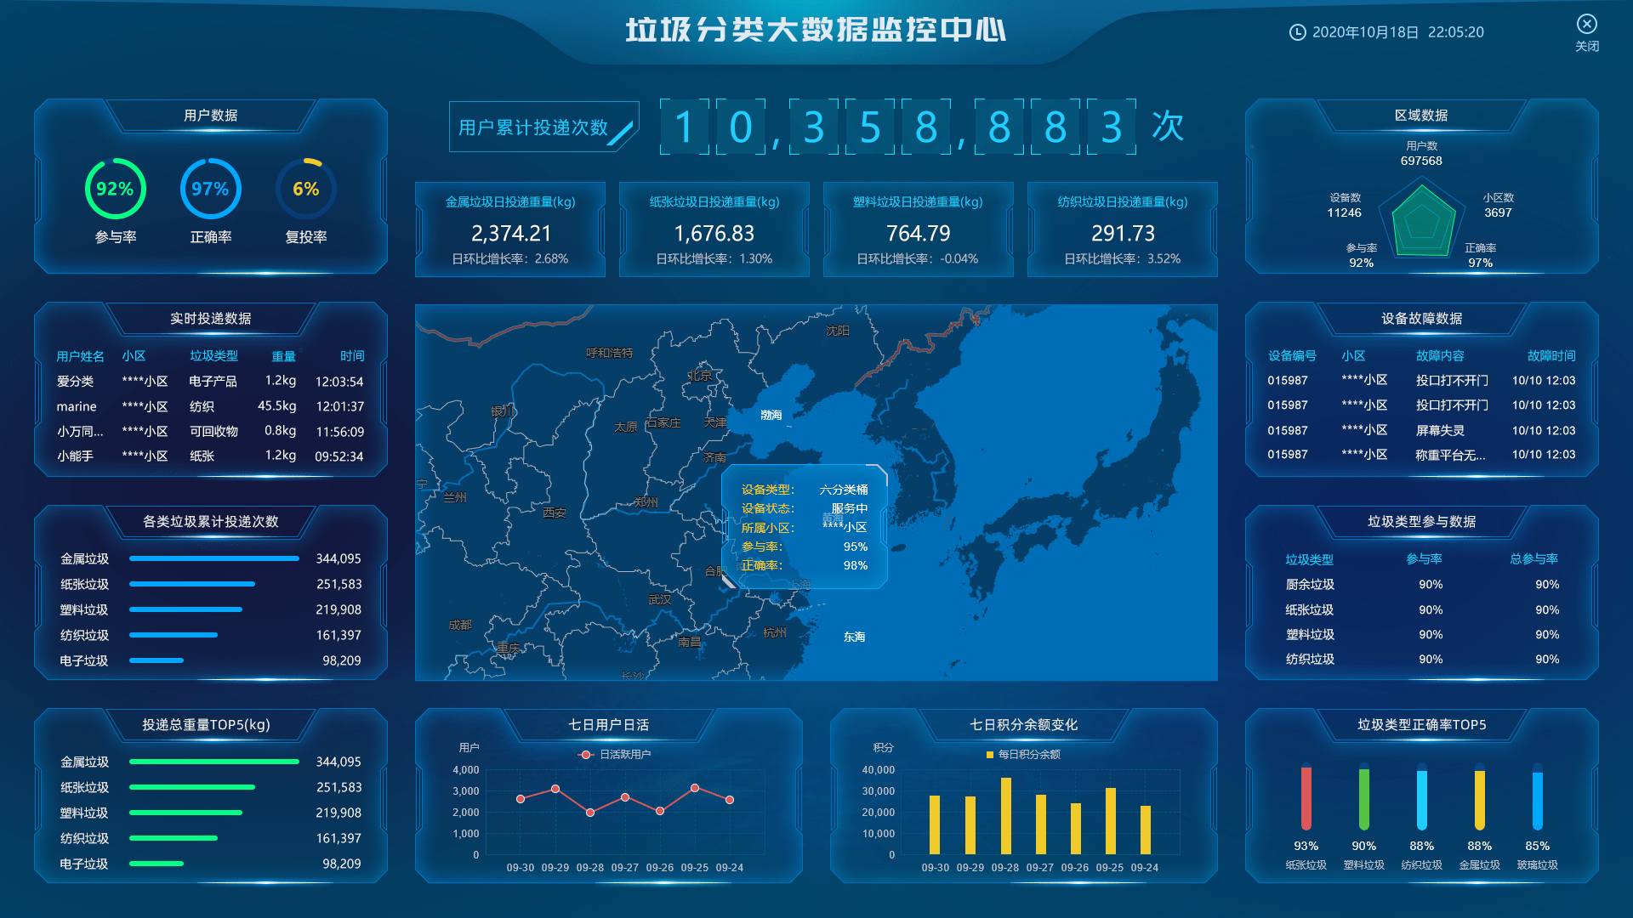Click the 日活跃用户 legend marker

point(585,755)
